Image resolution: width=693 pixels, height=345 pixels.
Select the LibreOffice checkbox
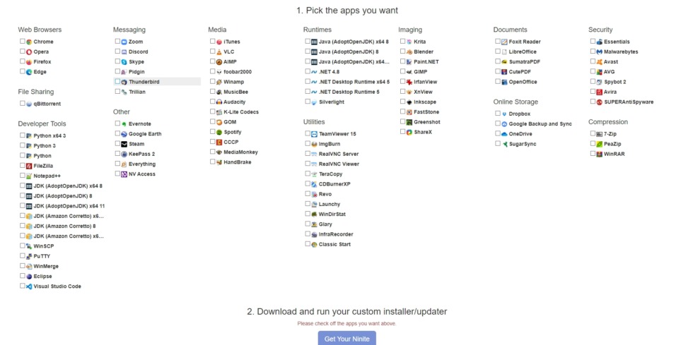pos(498,52)
